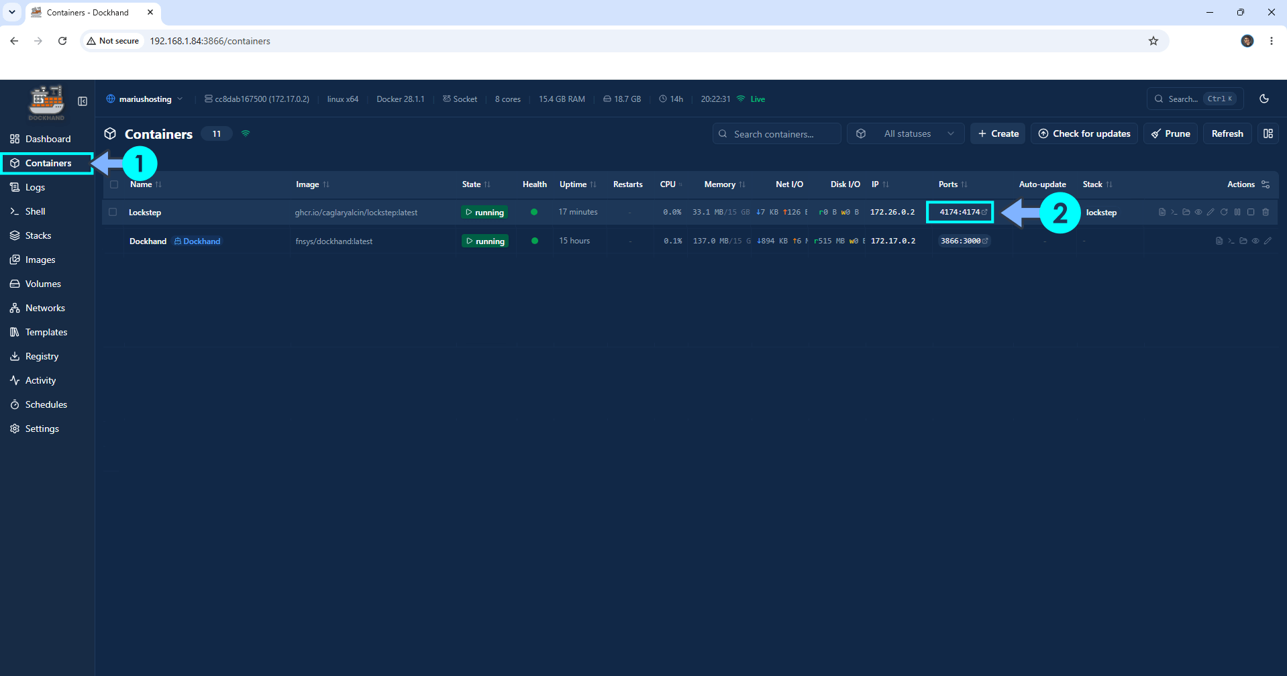Viewport: 1287px width, 676px height.
Task: Sort by IP column
Action: [880, 184]
